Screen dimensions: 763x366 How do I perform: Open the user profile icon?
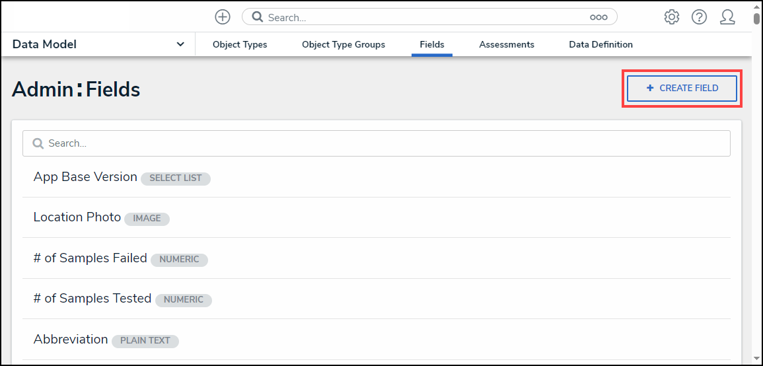coord(727,17)
